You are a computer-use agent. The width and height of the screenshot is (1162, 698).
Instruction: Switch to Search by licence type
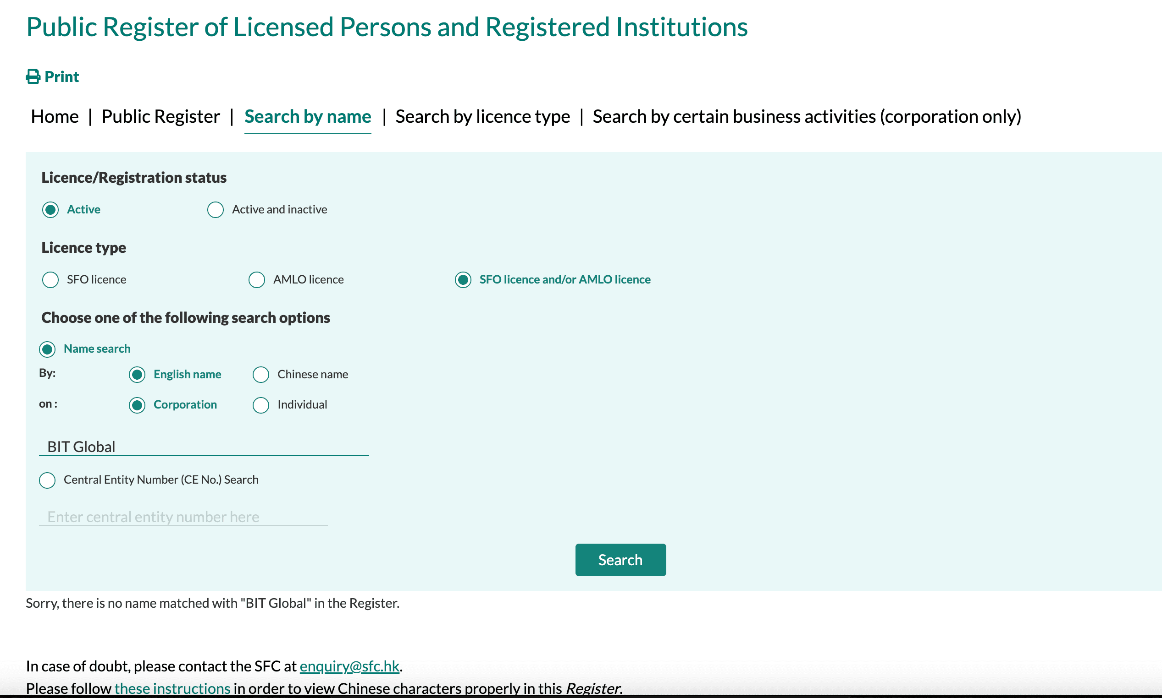[x=482, y=116]
